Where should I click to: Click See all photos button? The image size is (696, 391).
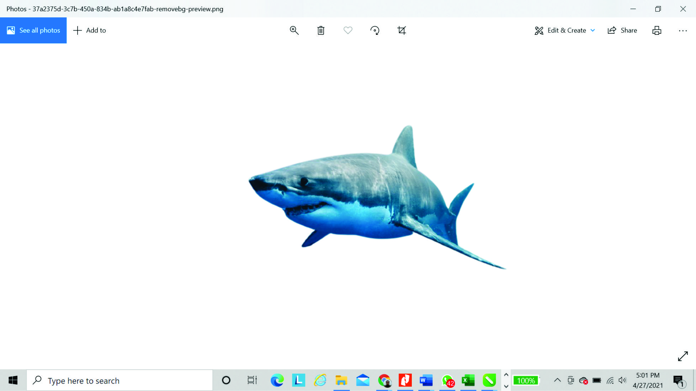click(33, 30)
